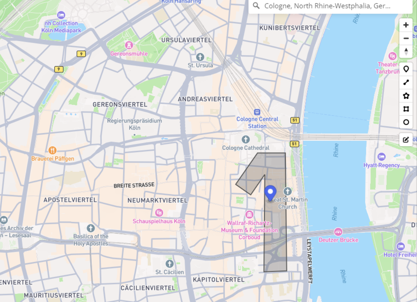Click the Hyatt Regency hotel icon
The image size is (417, 302).
[x=382, y=157]
